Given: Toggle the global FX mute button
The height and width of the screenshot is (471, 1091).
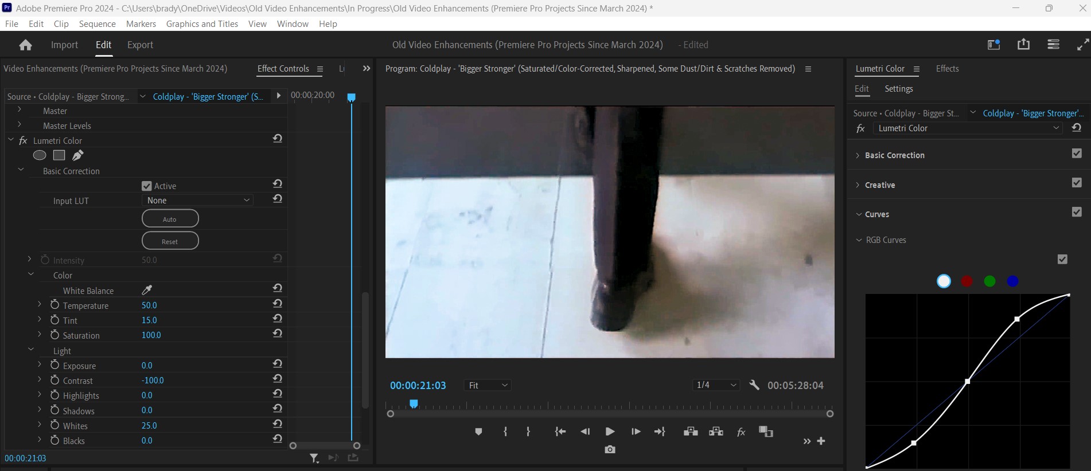Looking at the screenshot, I should coord(741,431).
